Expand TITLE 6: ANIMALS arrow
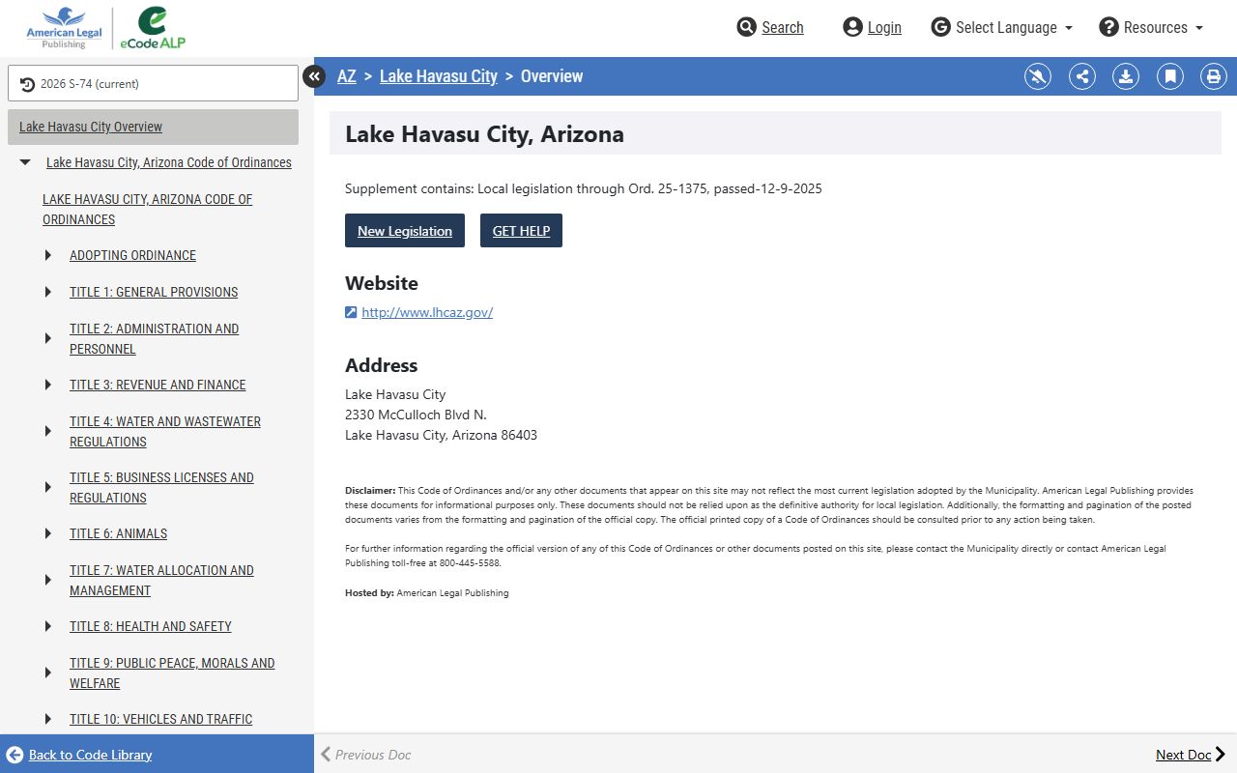The height and width of the screenshot is (773, 1237). click(x=48, y=534)
